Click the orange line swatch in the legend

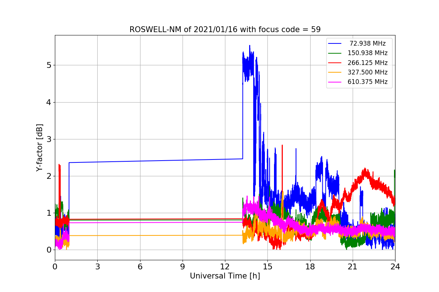point(335,72)
